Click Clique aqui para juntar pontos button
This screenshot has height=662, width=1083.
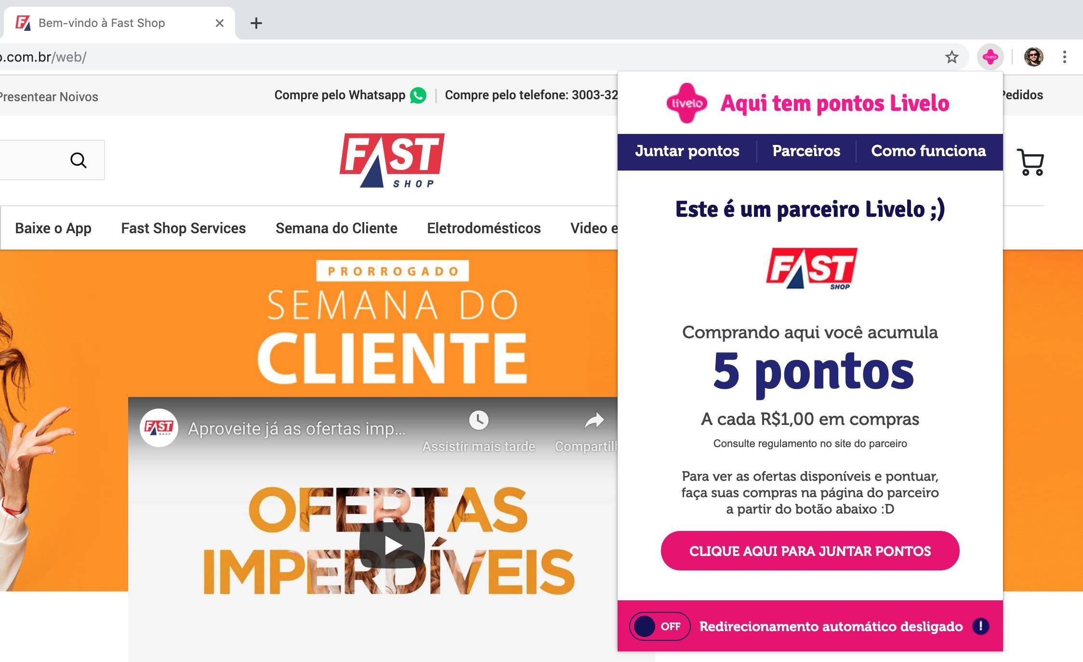[810, 551]
